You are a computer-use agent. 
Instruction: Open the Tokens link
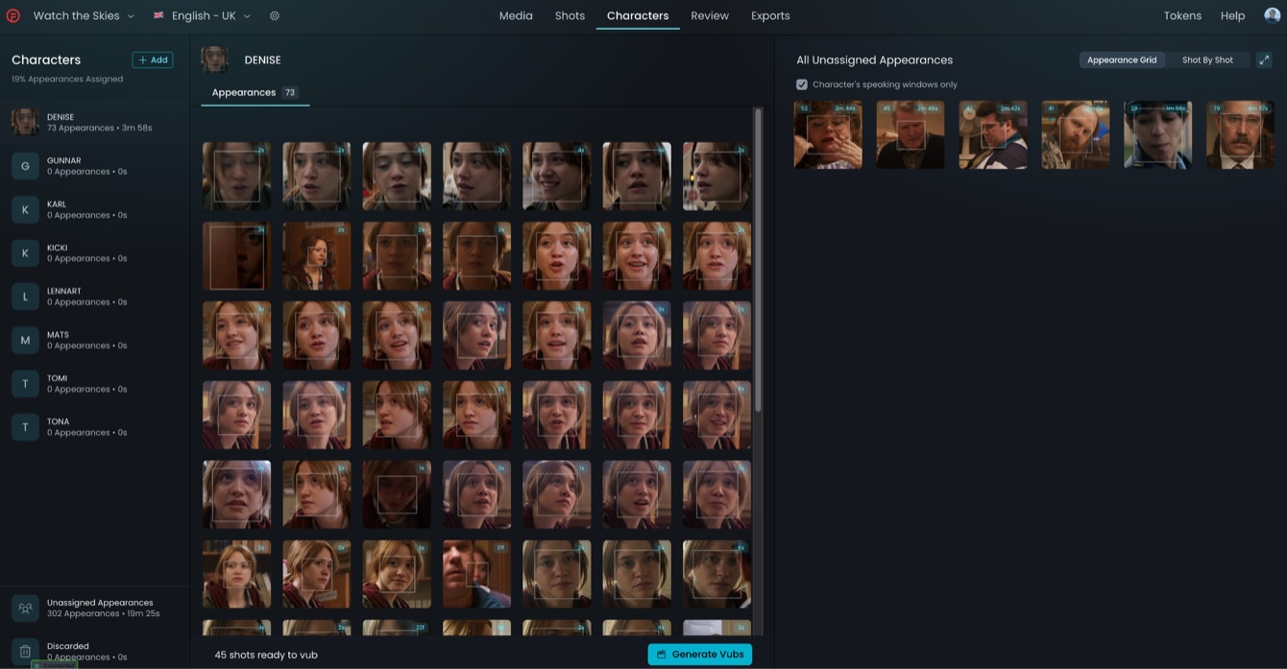[x=1182, y=15]
